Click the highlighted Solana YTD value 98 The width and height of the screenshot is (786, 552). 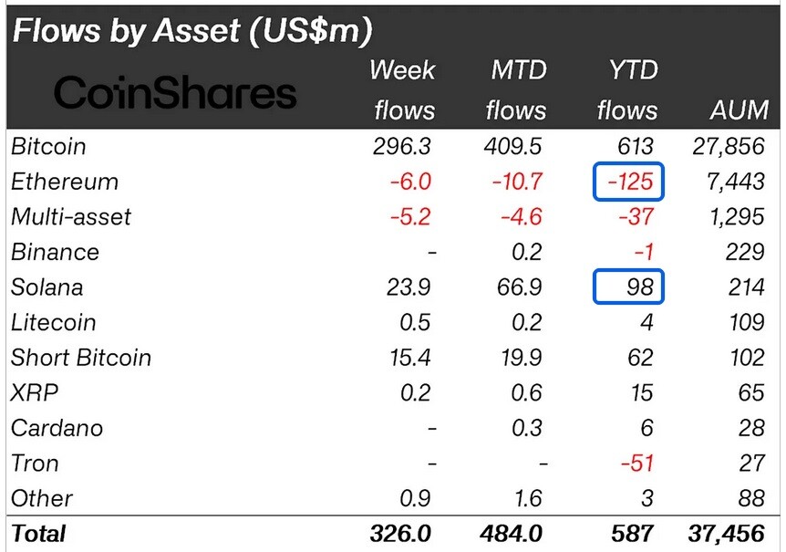click(x=628, y=286)
